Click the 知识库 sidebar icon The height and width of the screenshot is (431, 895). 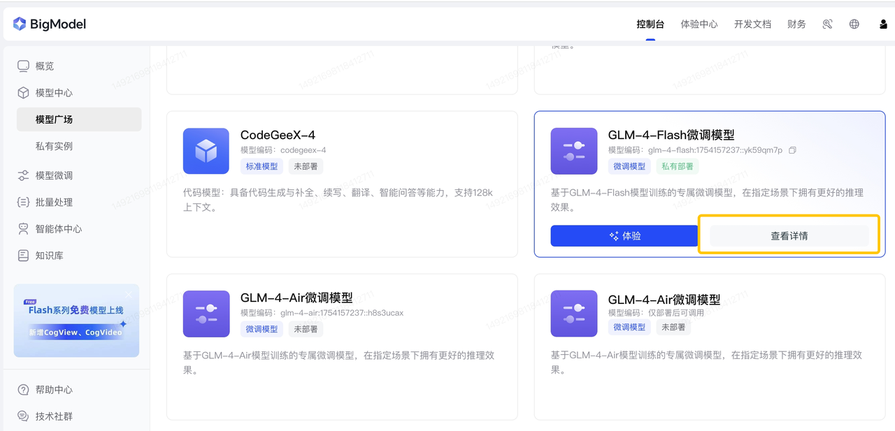[23, 256]
